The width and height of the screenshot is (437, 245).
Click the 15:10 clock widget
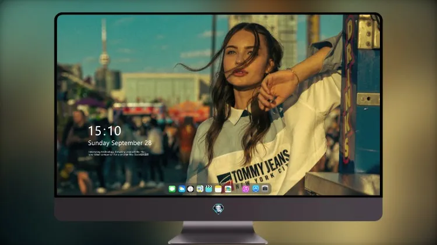[104, 131]
